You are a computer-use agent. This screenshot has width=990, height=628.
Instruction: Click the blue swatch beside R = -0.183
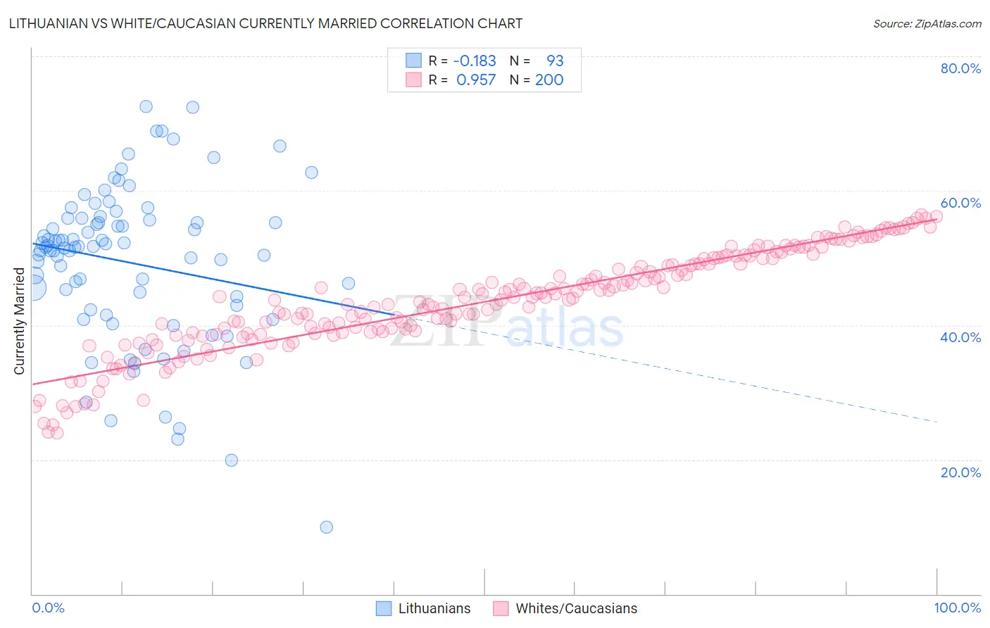pos(413,61)
